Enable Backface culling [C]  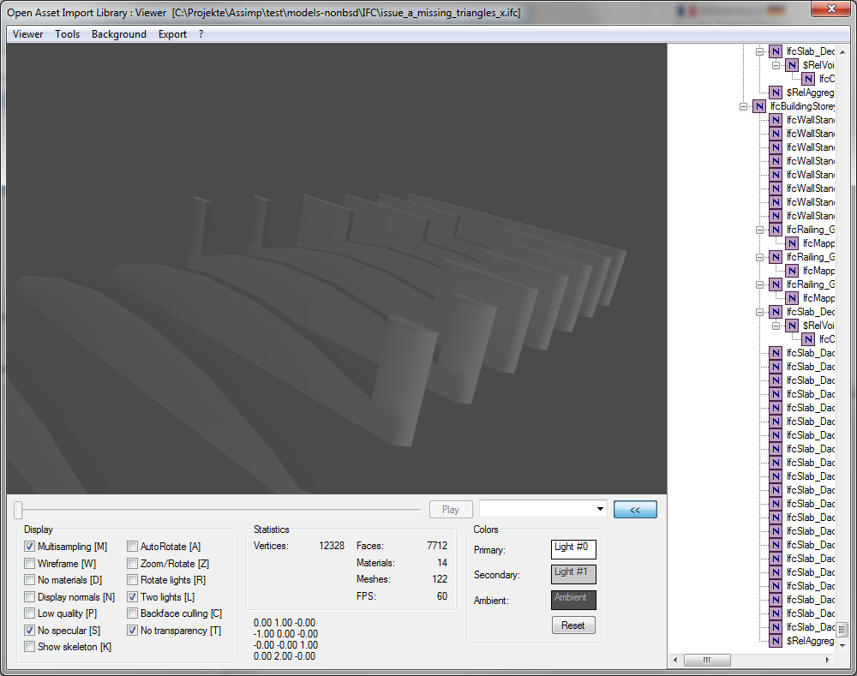click(x=133, y=613)
